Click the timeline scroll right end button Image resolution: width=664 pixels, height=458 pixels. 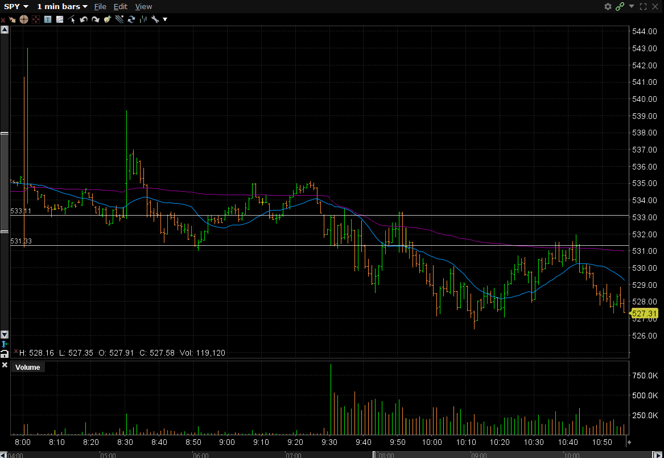click(x=657, y=455)
